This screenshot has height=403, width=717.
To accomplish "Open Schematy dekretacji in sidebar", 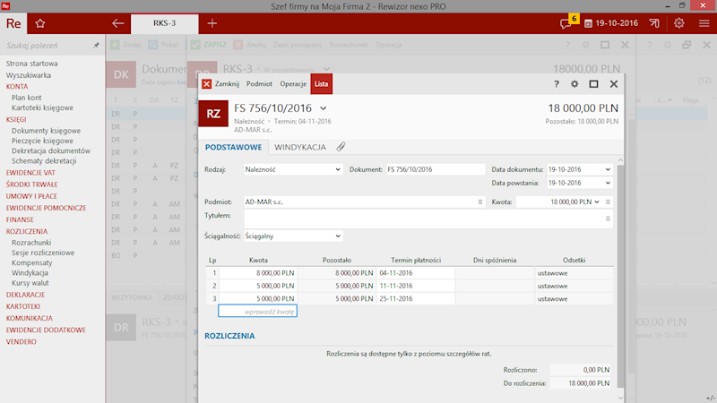I will [x=44, y=161].
